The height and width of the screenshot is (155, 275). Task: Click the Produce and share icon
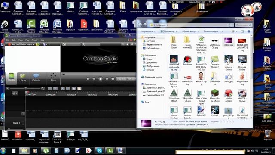click(44, 44)
